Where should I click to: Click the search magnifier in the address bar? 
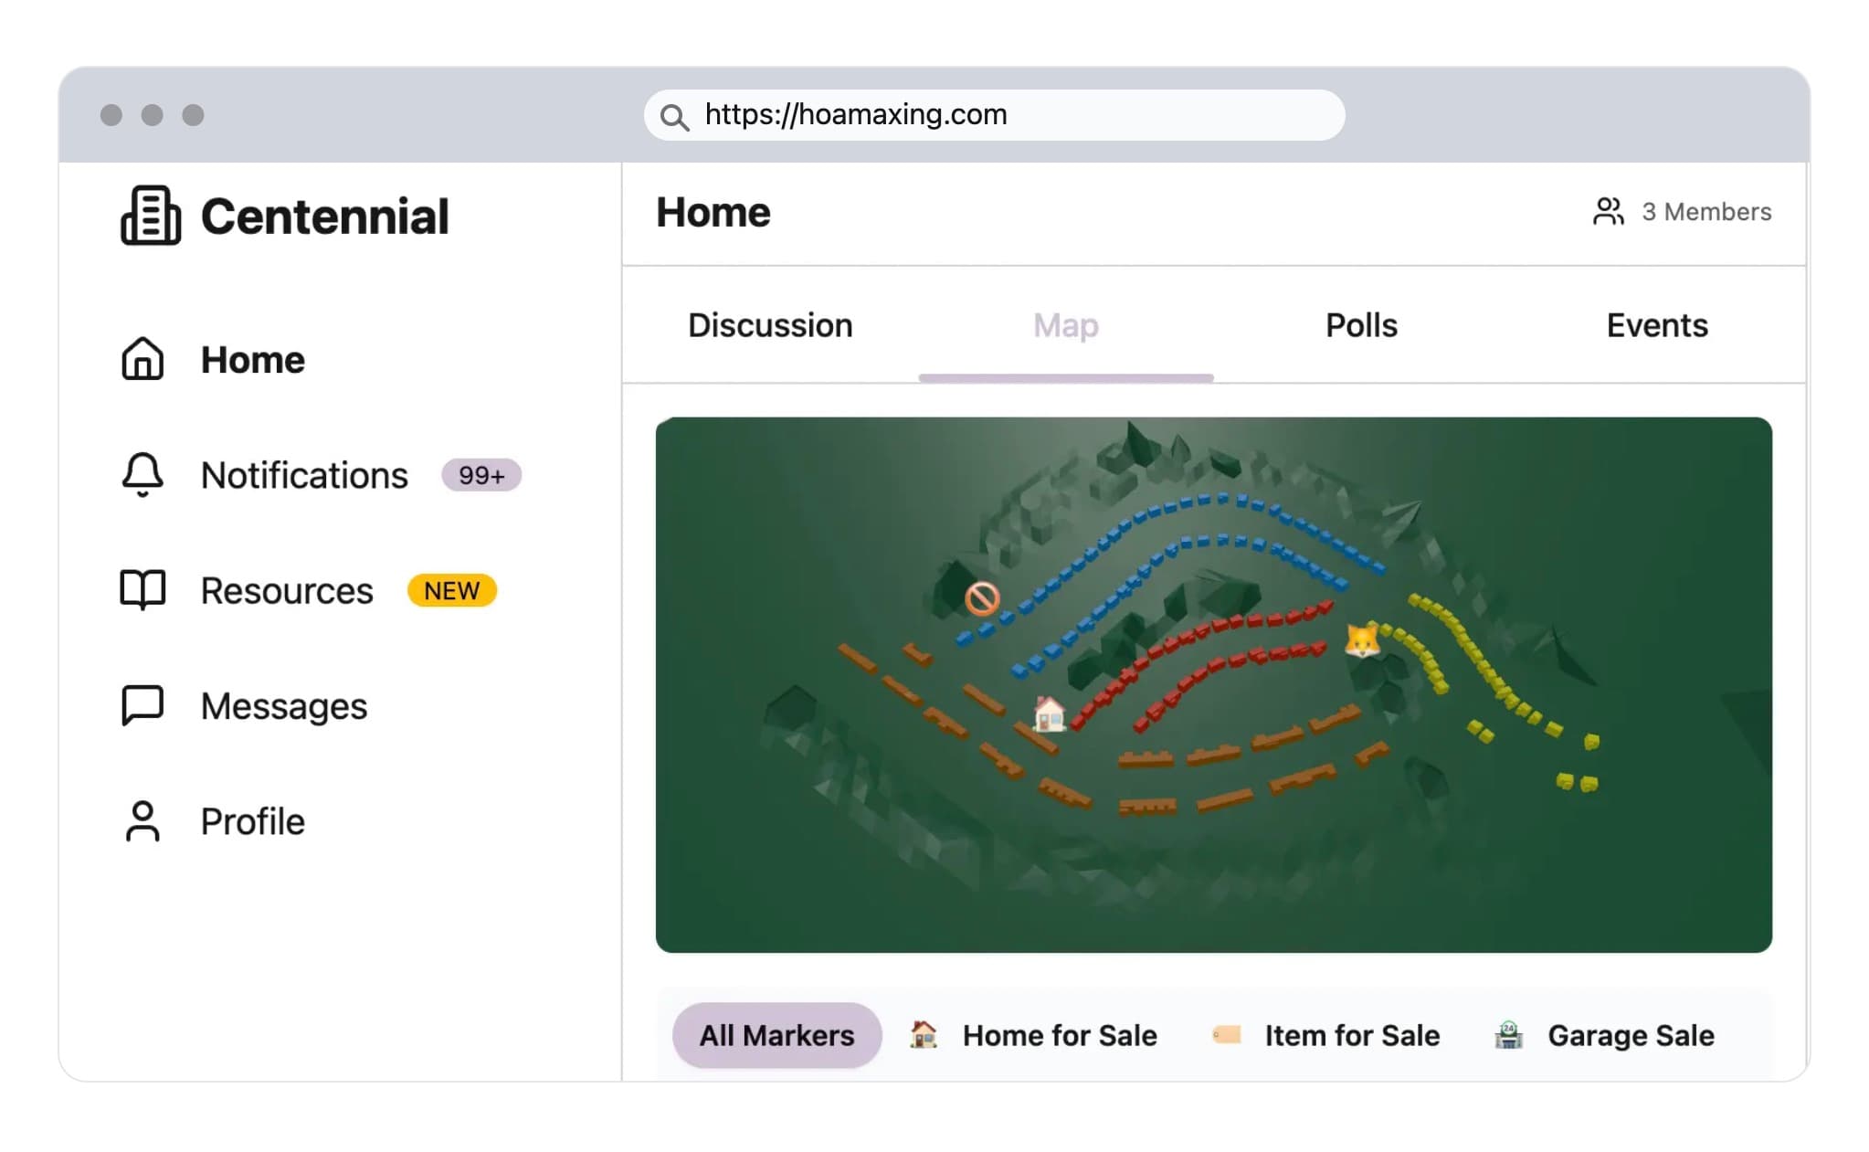675,116
